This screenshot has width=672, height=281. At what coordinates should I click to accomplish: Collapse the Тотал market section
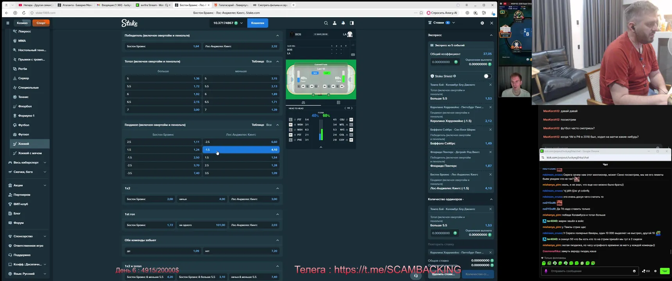277,61
